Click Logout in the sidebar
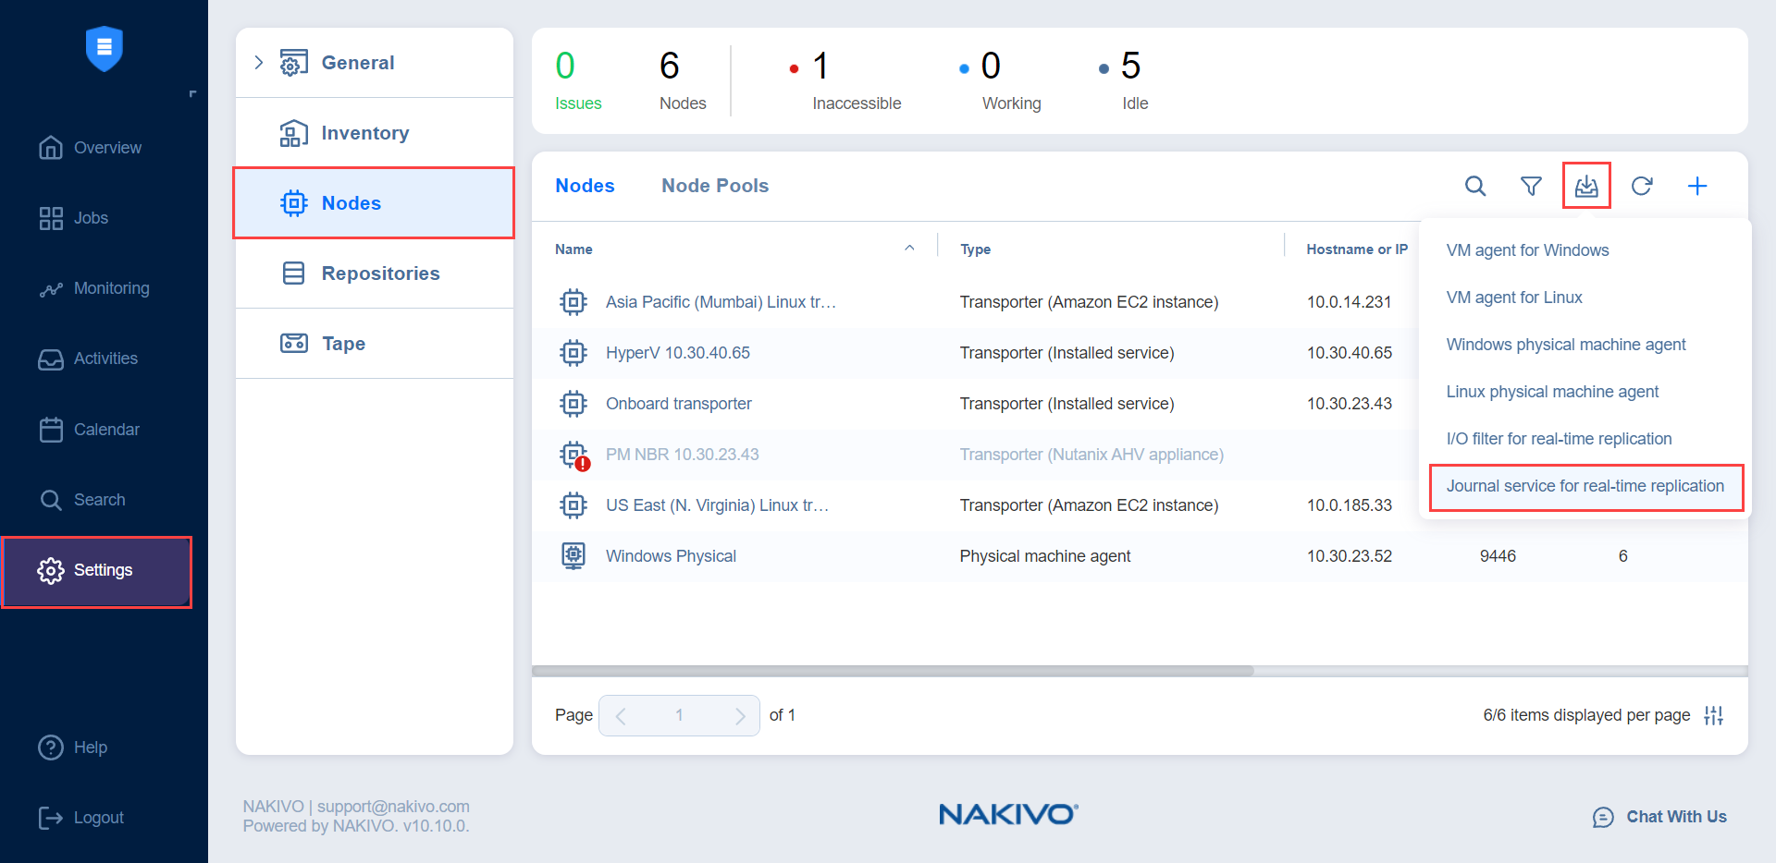The height and width of the screenshot is (863, 1776). point(98,818)
